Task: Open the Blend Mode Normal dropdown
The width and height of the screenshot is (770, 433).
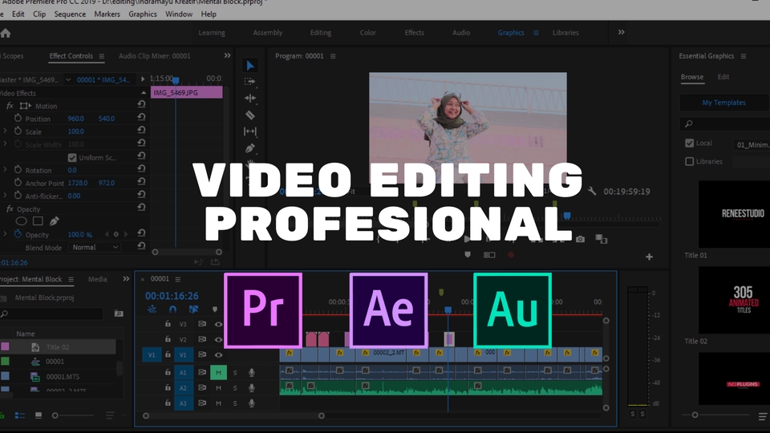Action: 95,248
